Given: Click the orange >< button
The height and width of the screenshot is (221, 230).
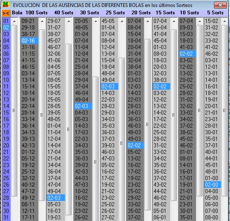Looking at the screenshot, I should [6, 13].
